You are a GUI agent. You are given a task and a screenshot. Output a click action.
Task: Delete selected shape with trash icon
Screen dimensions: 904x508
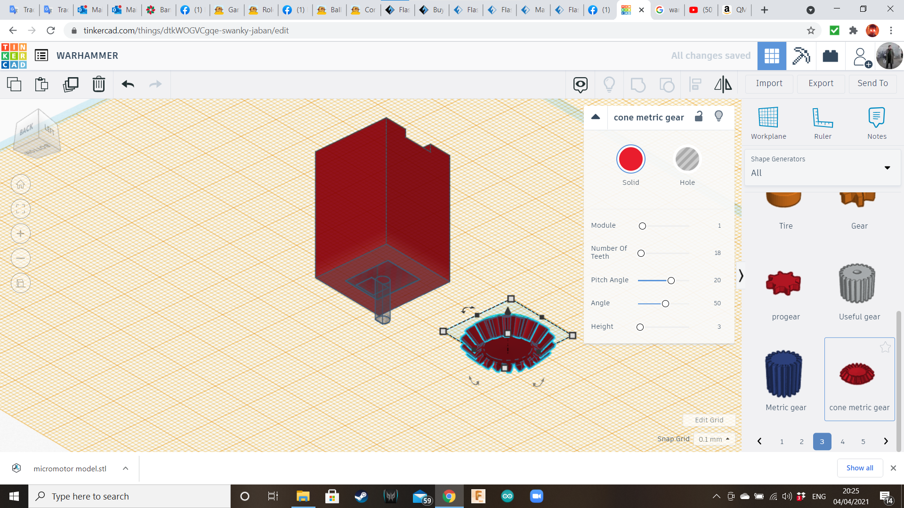98,84
